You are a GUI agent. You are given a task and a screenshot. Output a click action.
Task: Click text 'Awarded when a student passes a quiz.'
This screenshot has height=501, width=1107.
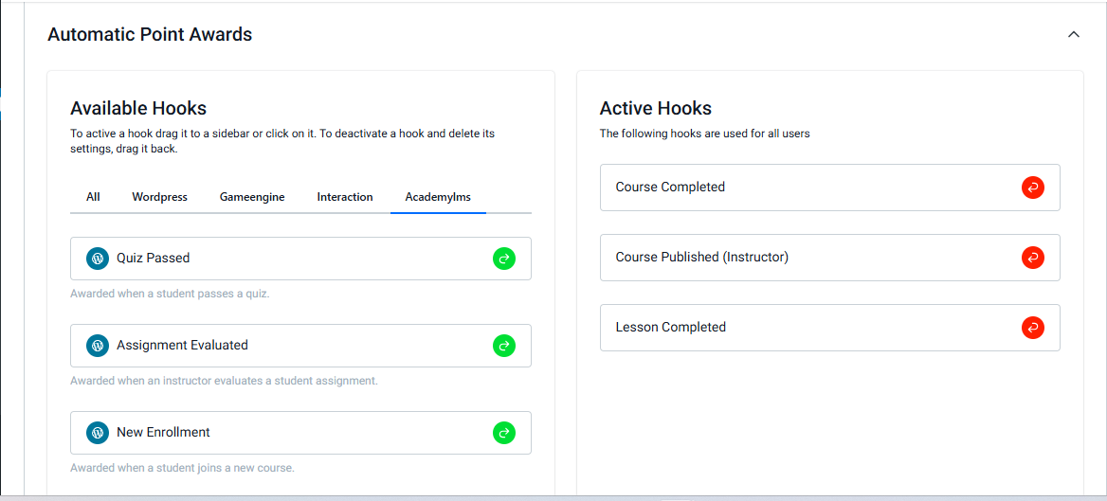click(x=170, y=294)
